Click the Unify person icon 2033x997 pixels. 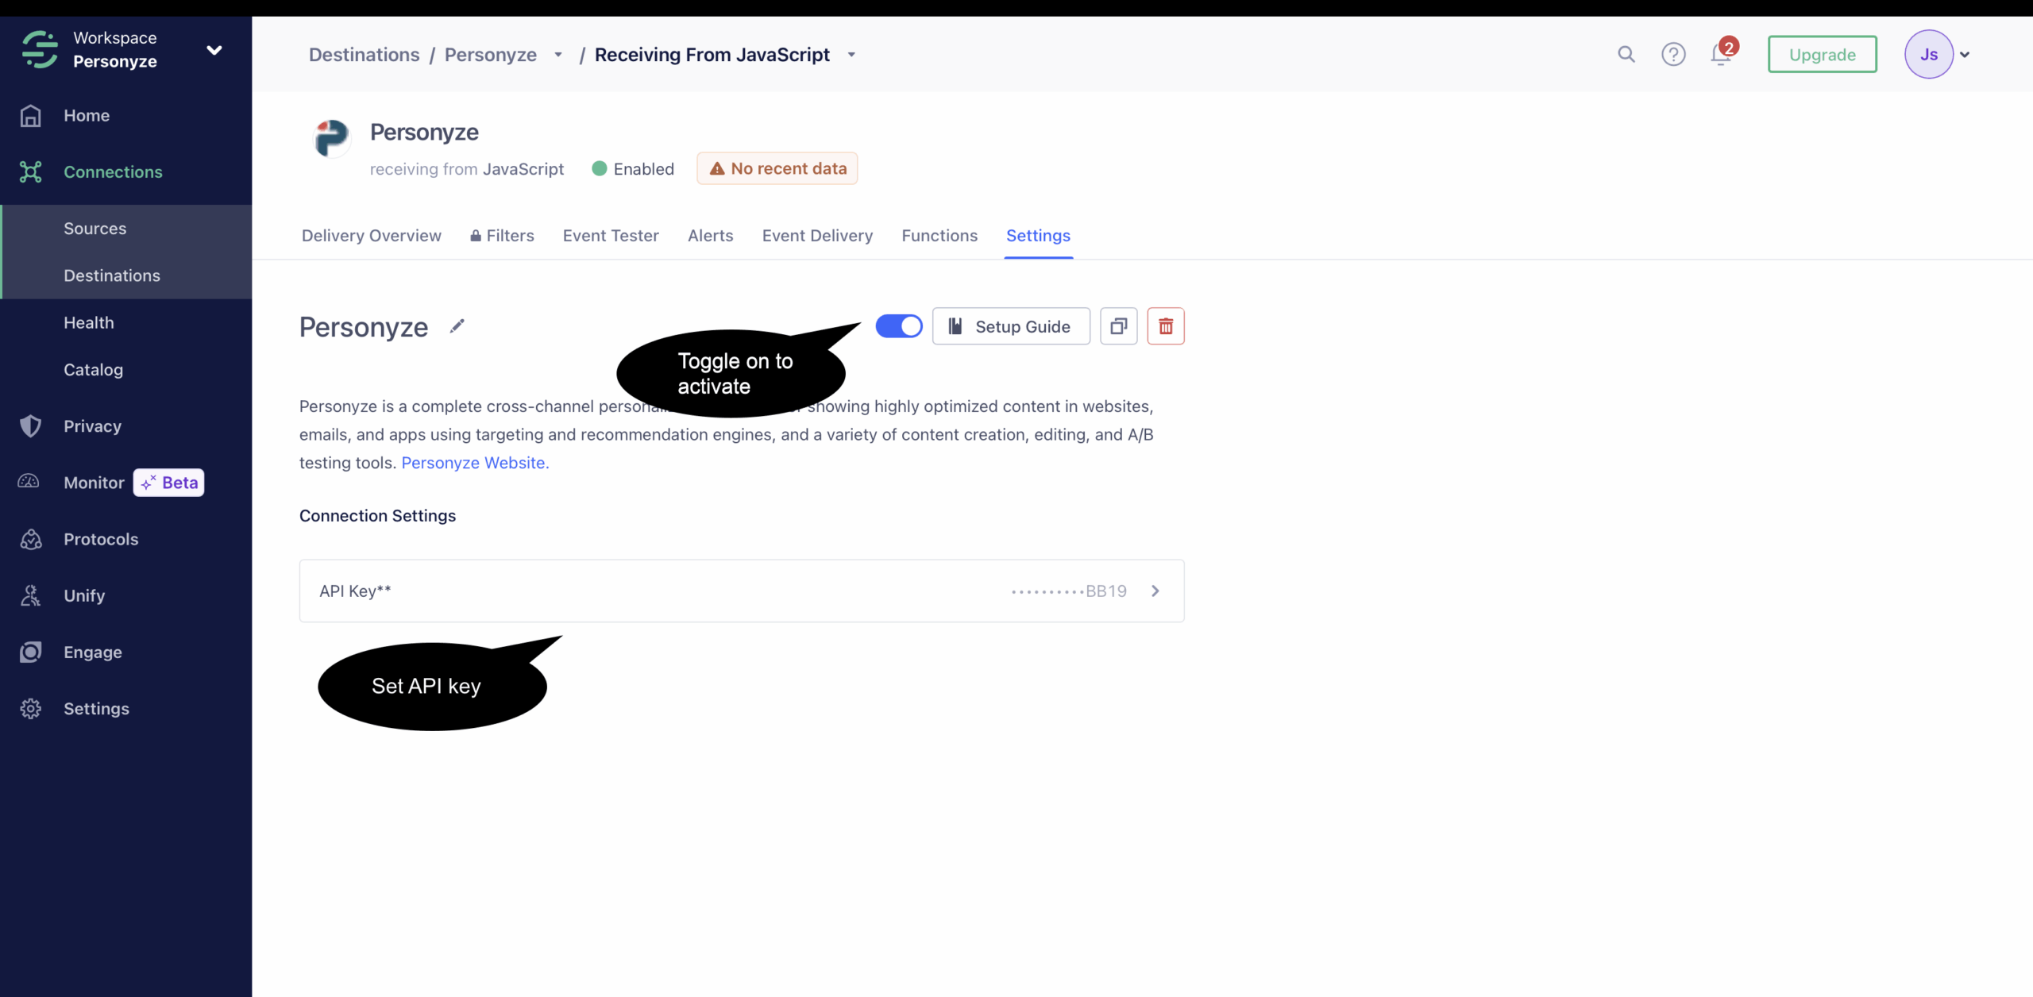[30, 595]
